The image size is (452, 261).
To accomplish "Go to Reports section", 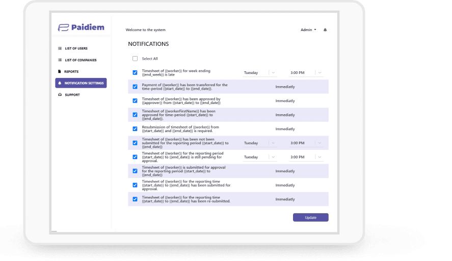I will [71, 71].
